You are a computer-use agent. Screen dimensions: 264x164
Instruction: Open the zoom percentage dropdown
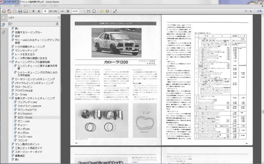(x=81, y=11)
